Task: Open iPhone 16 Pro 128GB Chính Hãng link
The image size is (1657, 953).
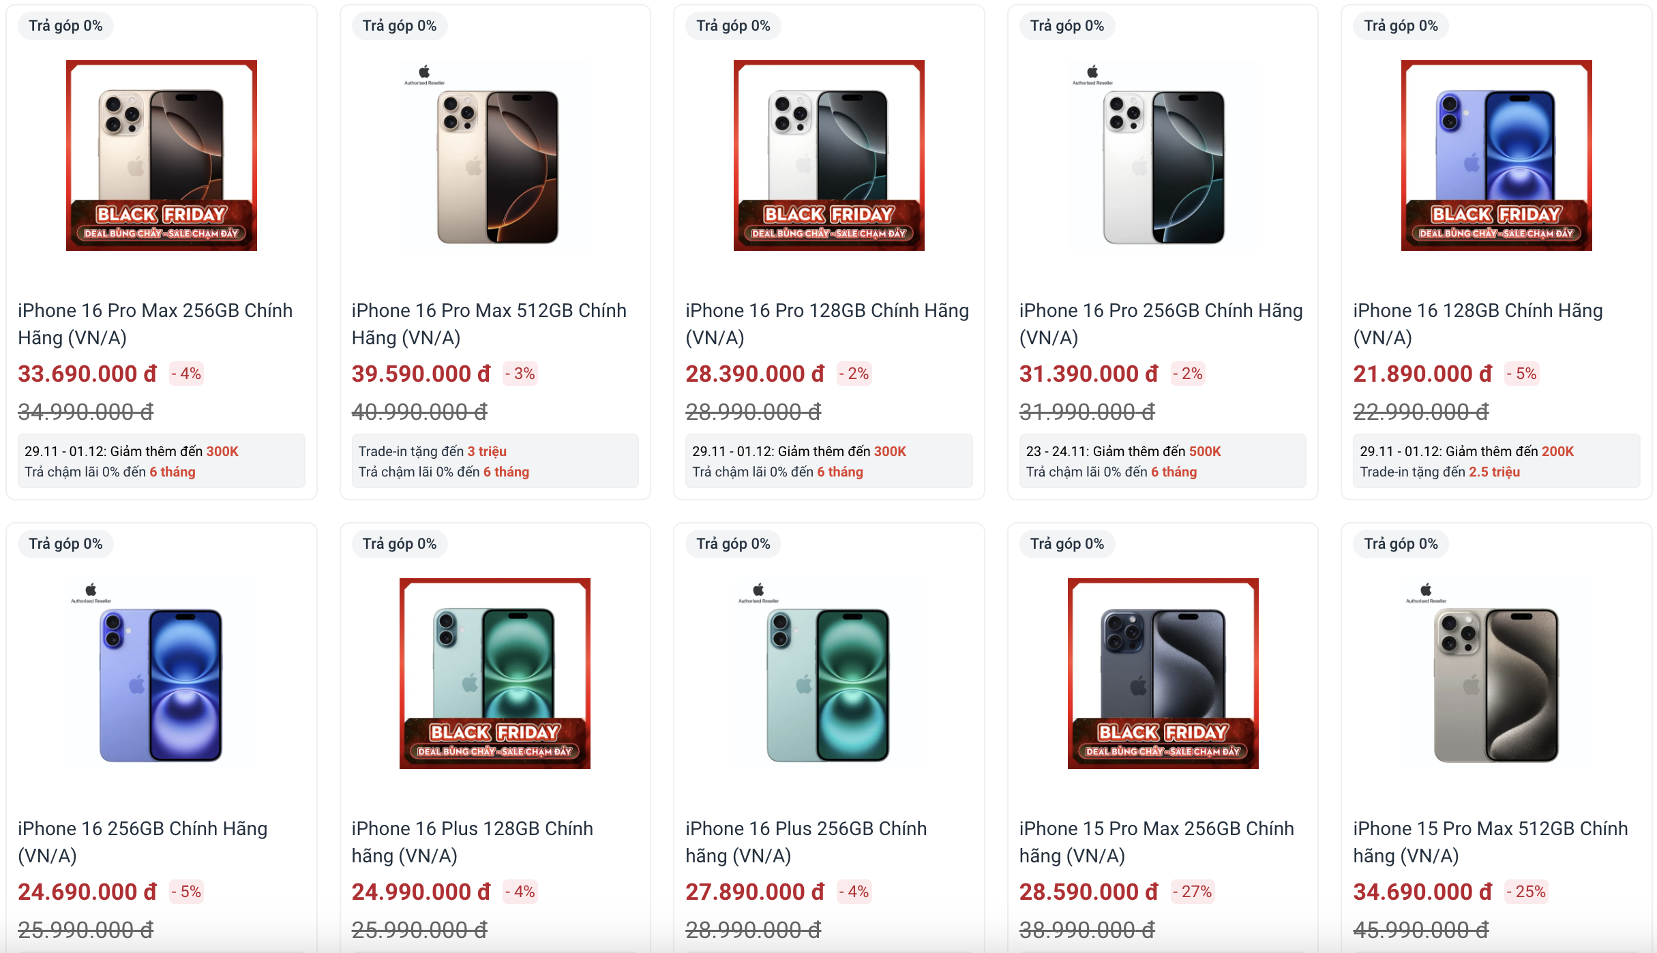Action: (x=826, y=324)
